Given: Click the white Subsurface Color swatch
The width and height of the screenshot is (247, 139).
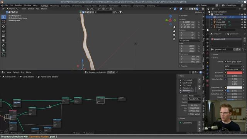Looking at the screenshot, I should (234, 88).
